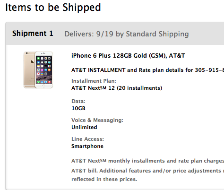Viewport: 224px width, 190px height.
Task: Click the 'Line Access:' label
Action: 87,139
